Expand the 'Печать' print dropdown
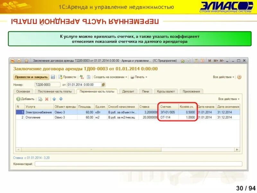Screen dimensions: 257x193 pos(139,77)
